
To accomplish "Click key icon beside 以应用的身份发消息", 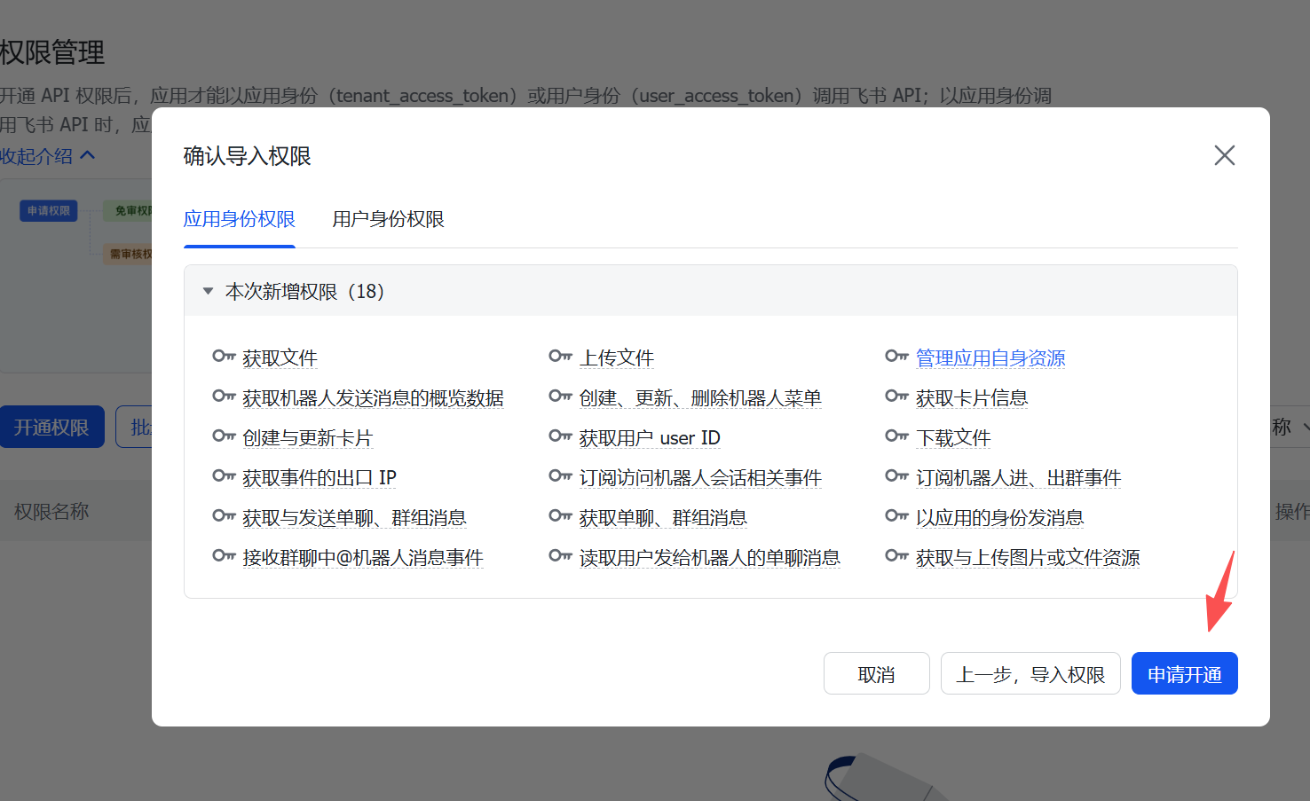I will [896, 516].
